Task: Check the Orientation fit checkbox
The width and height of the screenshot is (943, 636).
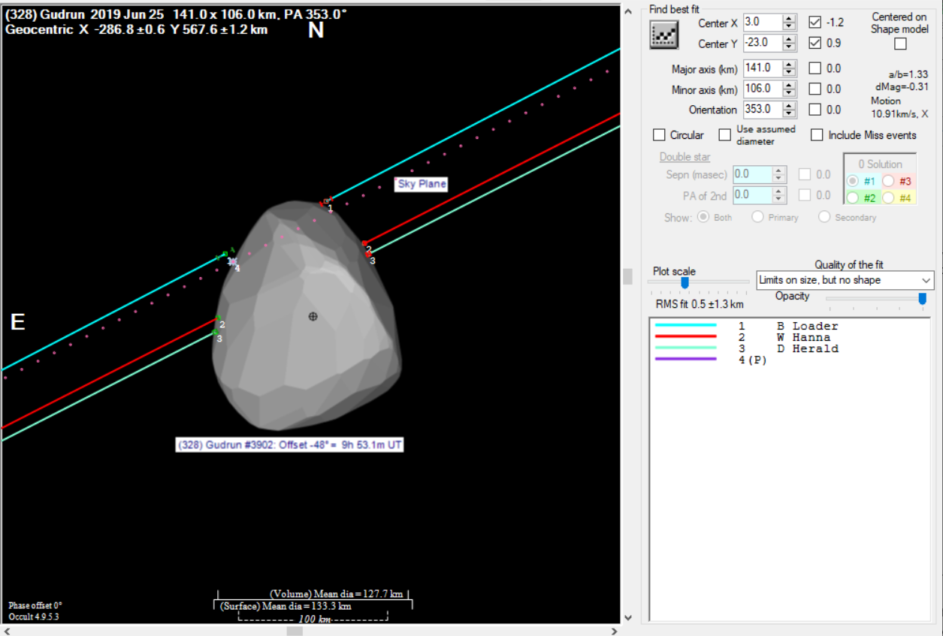Action: [815, 110]
